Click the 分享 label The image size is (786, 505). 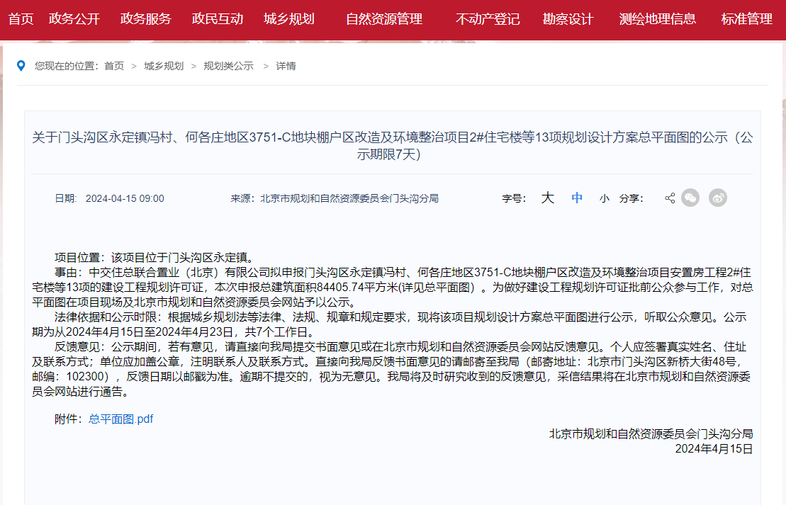tap(631, 198)
